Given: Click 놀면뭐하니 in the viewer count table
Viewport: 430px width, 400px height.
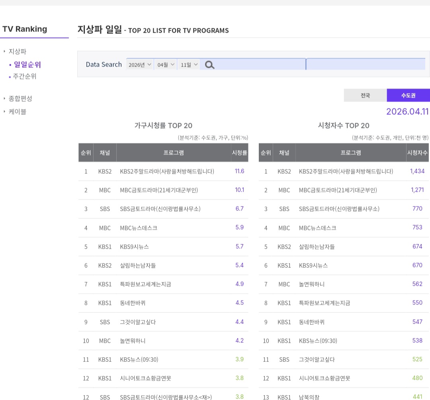Looking at the screenshot, I should pos(311,284).
